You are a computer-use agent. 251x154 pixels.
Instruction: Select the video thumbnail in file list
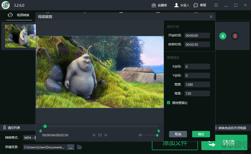20,36
